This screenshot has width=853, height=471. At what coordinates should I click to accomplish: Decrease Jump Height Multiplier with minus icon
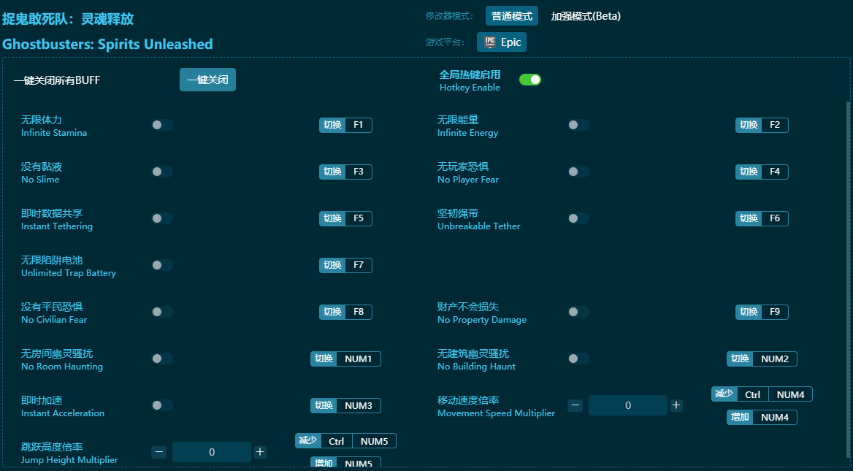point(159,452)
